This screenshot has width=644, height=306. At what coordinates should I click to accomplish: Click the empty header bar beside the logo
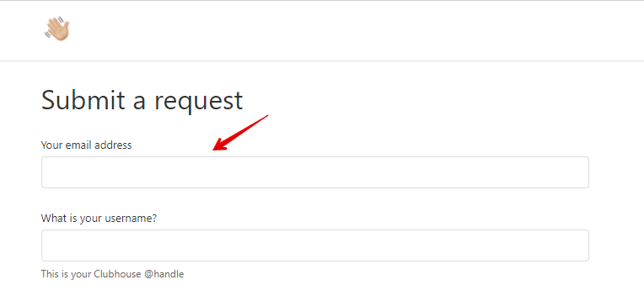pos(353,31)
